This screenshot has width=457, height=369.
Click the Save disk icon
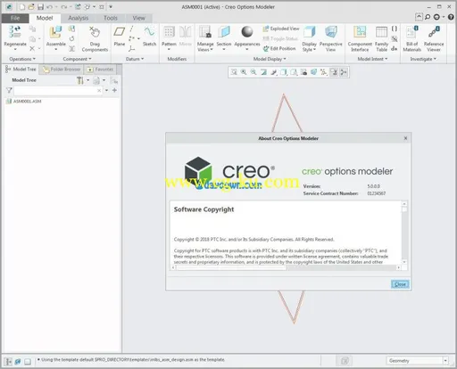[40, 7]
